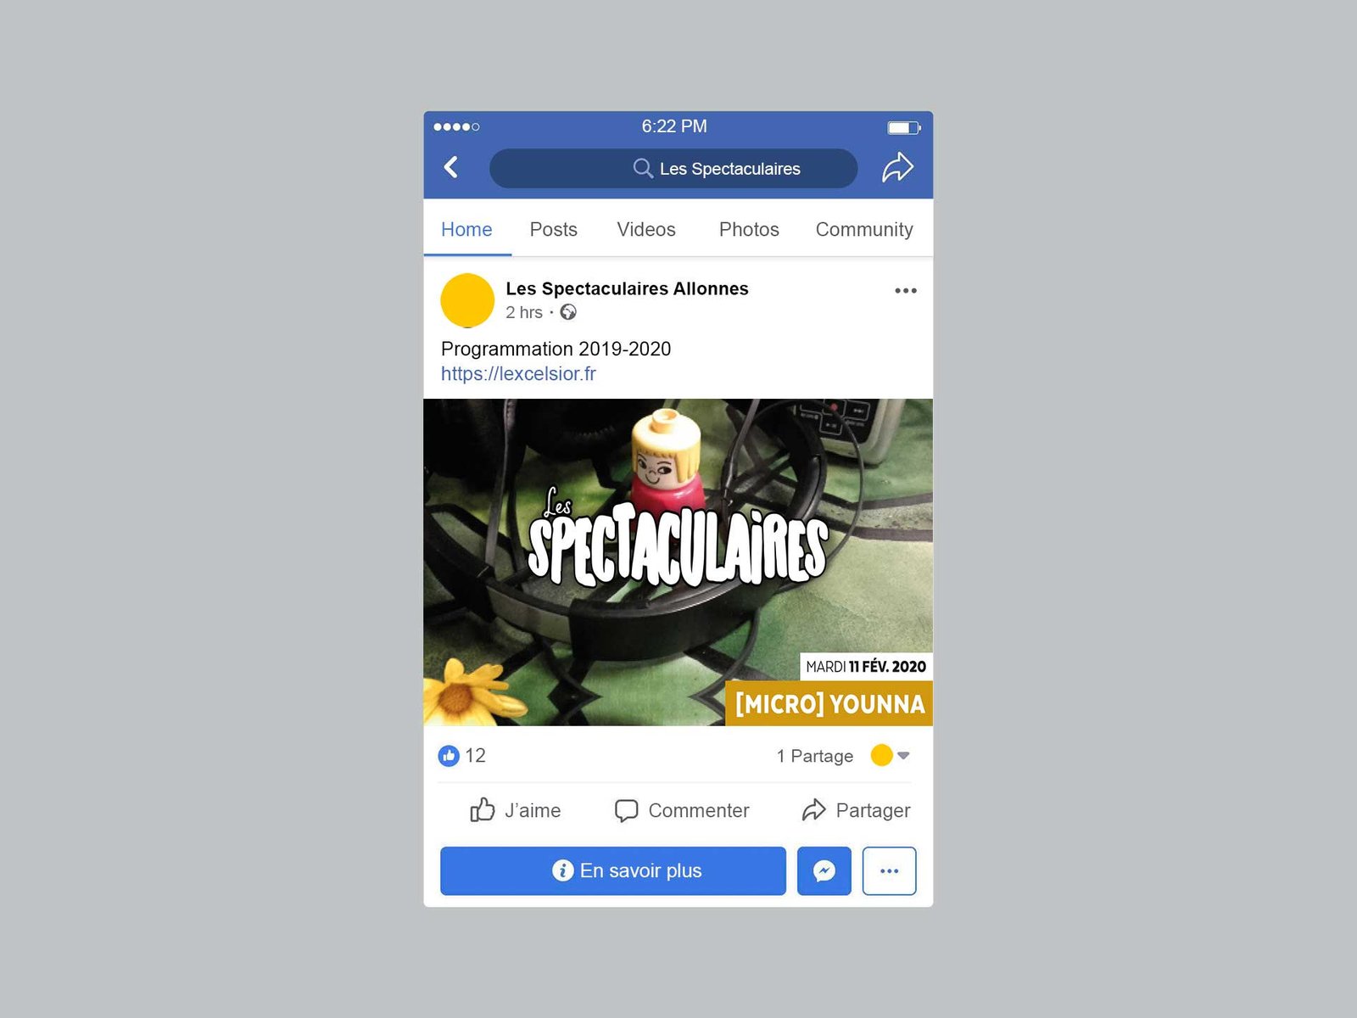Open the Videos tab
The height and width of the screenshot is (1018, 1357).
coord(646,229)
